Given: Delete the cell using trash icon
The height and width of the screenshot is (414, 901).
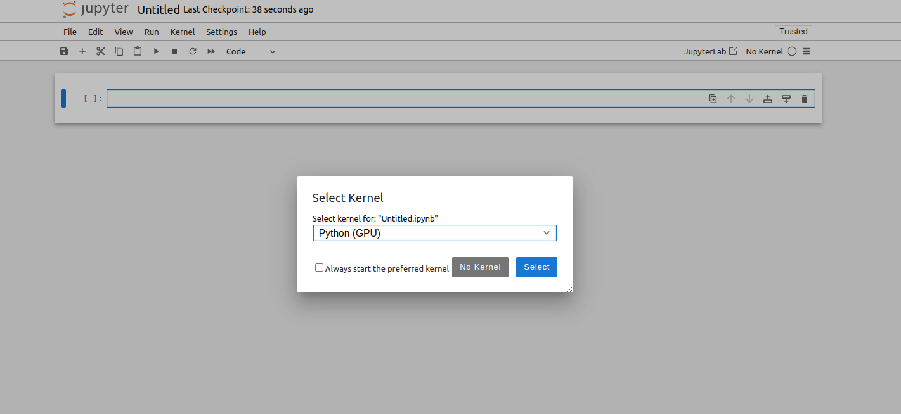Looking at the screenshot, I should pos(805,99).
